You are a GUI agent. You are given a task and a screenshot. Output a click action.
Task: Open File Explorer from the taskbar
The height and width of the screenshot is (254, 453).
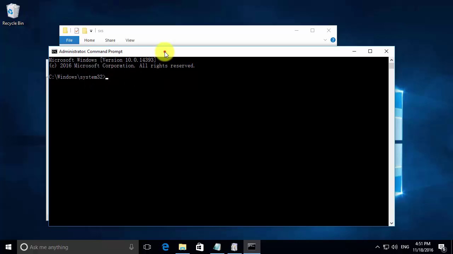(x=183, y=247)
